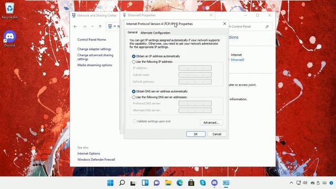Screen dimensions: 336x189
Task: Open the Recycle Bin desktop icon
Action: click(x=9, y=10)
